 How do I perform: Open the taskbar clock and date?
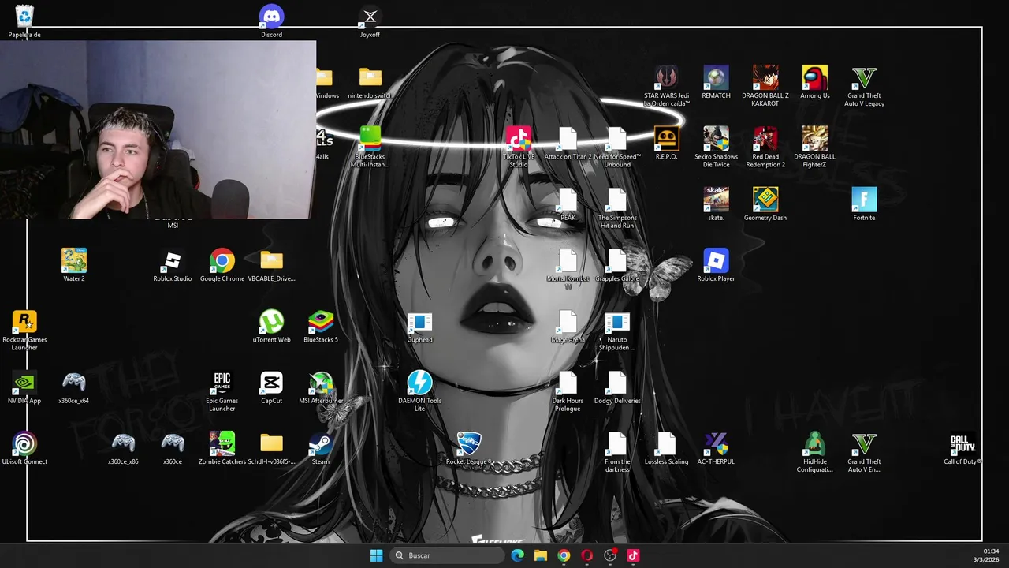tap(985, 555)
